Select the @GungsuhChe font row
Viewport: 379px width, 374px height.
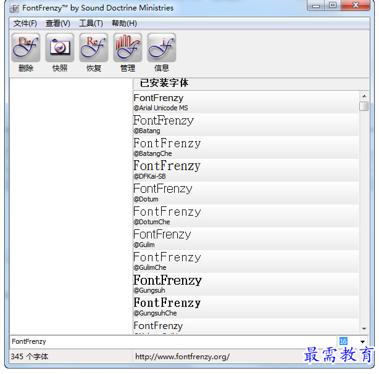tap(246, 307)
